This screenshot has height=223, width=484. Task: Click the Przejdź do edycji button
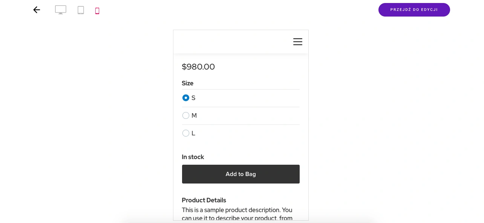414,10
